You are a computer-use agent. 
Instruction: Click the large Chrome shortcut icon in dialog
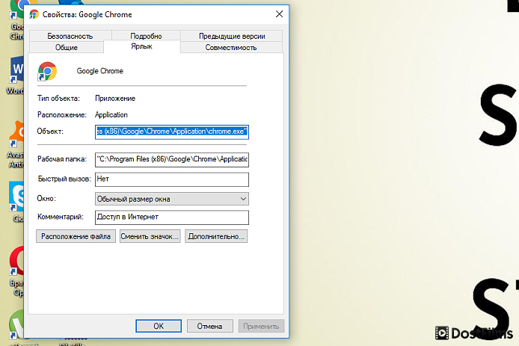[47, 71]
